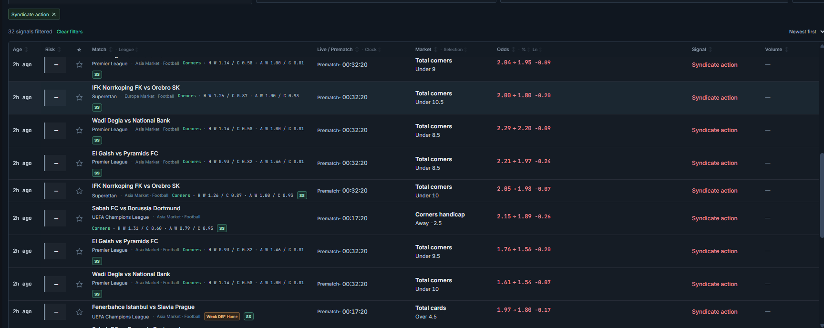Click SS badge under Wadi Degla Under 10
The image size is (824, 328).
click(x=97, y=294)
